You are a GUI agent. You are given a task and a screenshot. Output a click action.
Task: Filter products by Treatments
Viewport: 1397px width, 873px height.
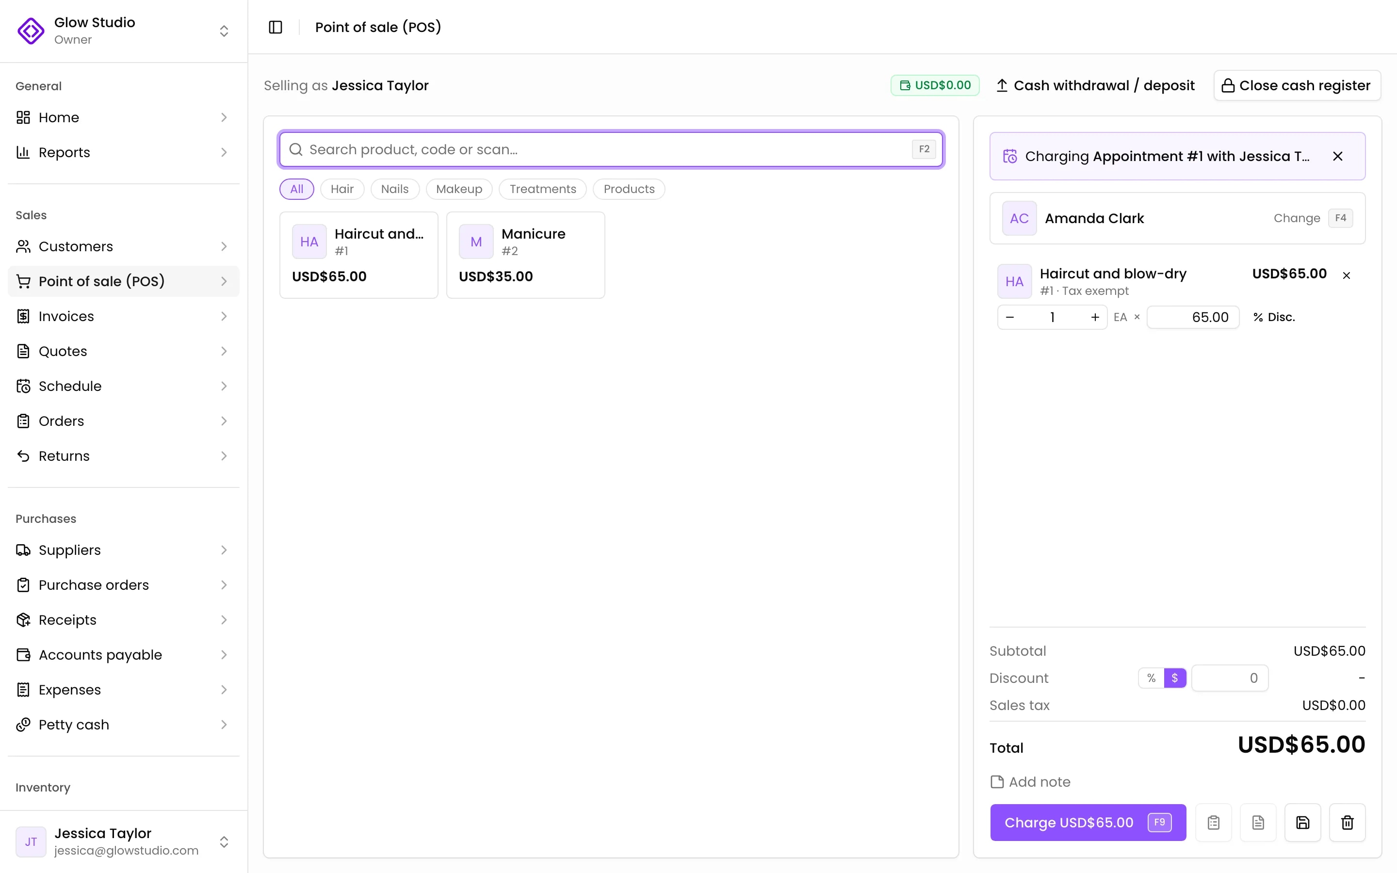(543, 189)
